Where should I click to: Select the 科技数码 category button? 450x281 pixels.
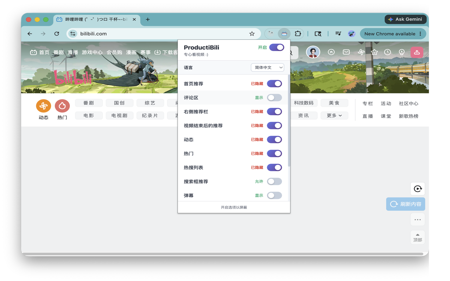tap(304, 103)
